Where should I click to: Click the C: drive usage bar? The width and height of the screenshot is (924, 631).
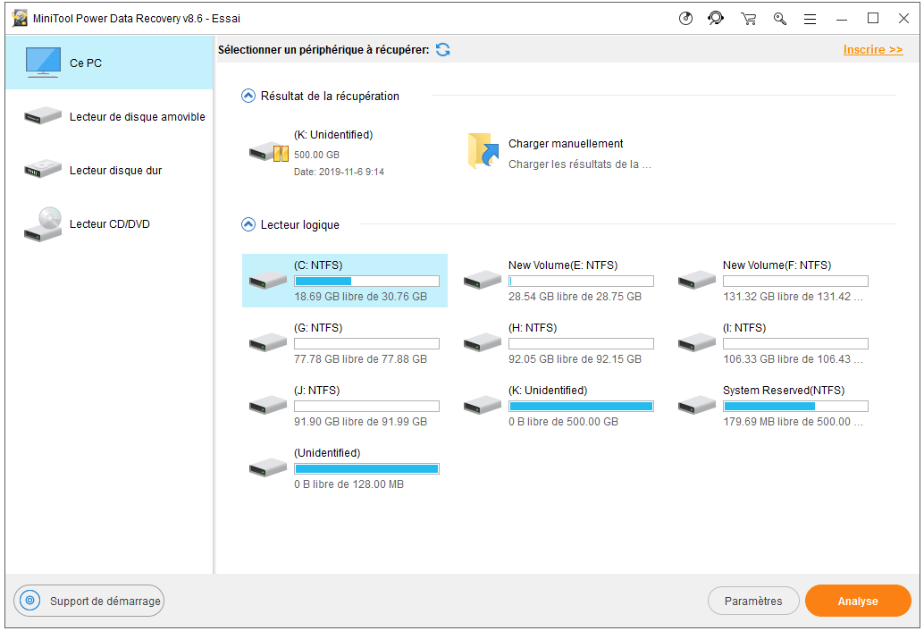[366, 281]
